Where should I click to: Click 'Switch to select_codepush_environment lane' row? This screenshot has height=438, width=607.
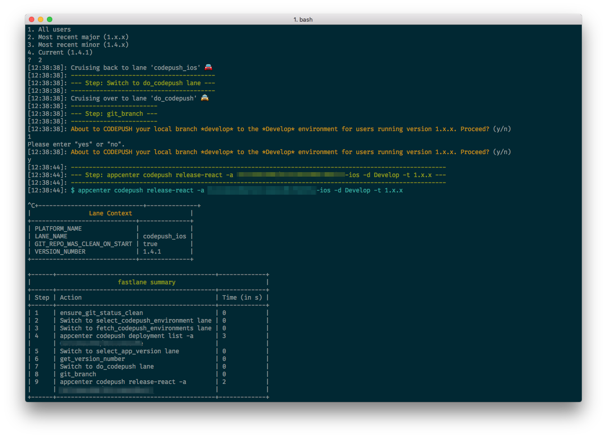coord(136,320)
